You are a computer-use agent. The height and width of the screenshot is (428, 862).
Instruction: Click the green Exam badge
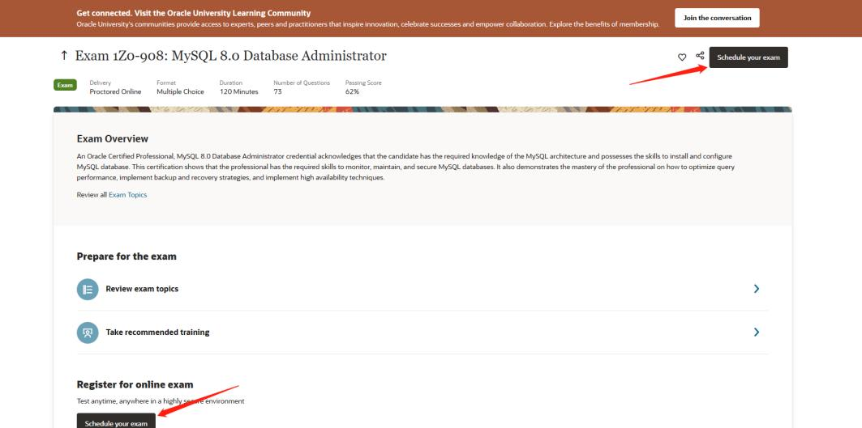click(x=65, y=85)
